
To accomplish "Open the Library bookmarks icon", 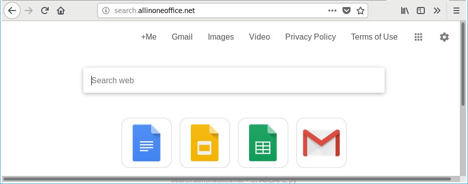I will pyautogui.click(x=405, y=11).
